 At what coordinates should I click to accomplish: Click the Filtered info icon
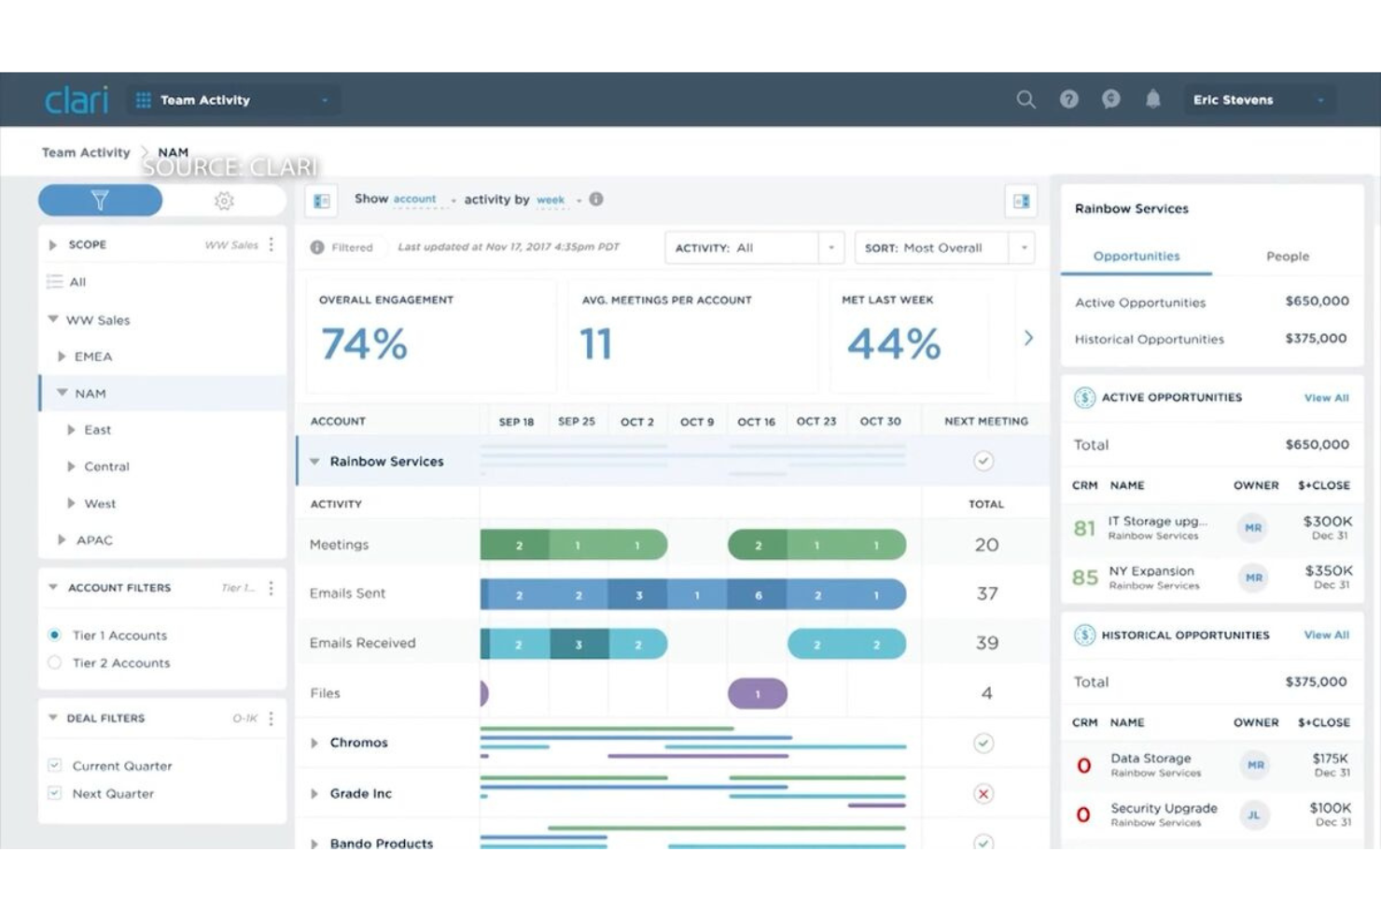[x=317, y=247]
